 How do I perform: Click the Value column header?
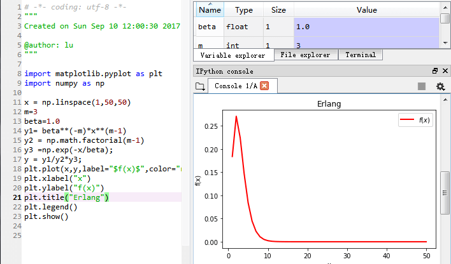coord(366,10)
